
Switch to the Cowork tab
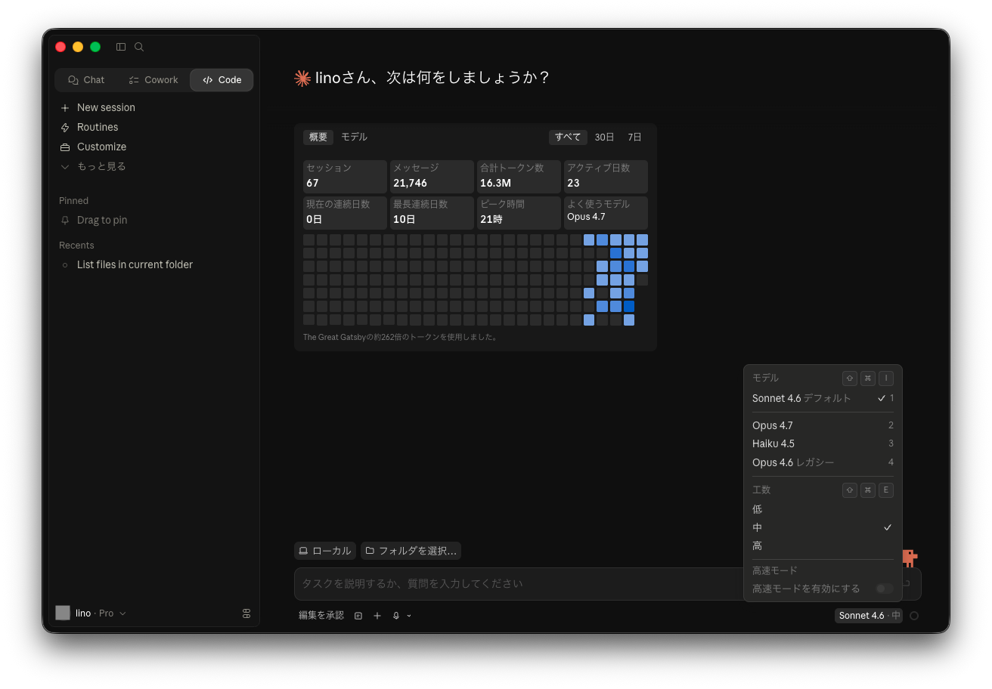(x=153, y=80)
